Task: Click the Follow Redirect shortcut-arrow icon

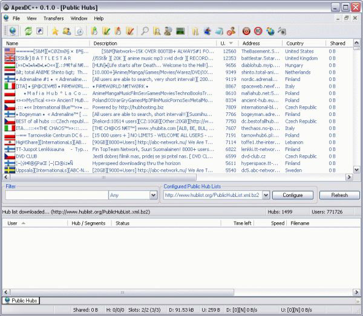Action: (x=40, y=31)
